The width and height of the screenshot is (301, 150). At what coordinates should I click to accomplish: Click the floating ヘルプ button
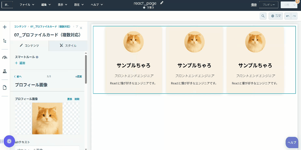point(292,142)
